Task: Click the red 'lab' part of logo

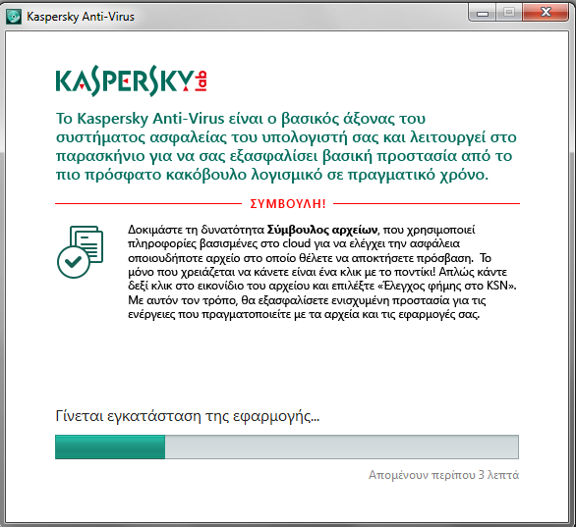Action: click(x=202, y=81)
